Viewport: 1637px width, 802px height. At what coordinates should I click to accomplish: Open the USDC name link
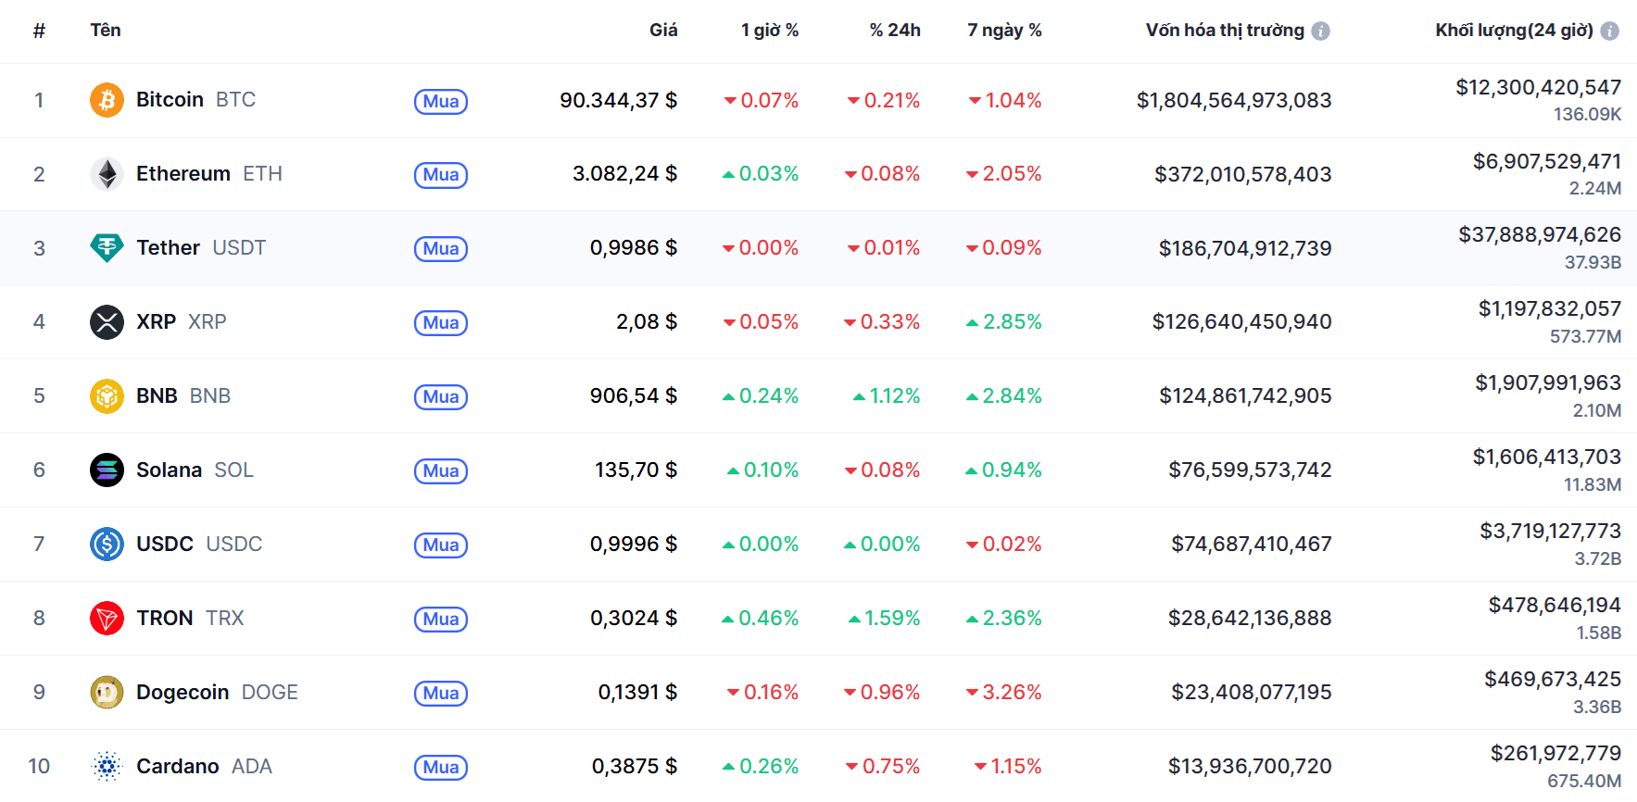199,544
